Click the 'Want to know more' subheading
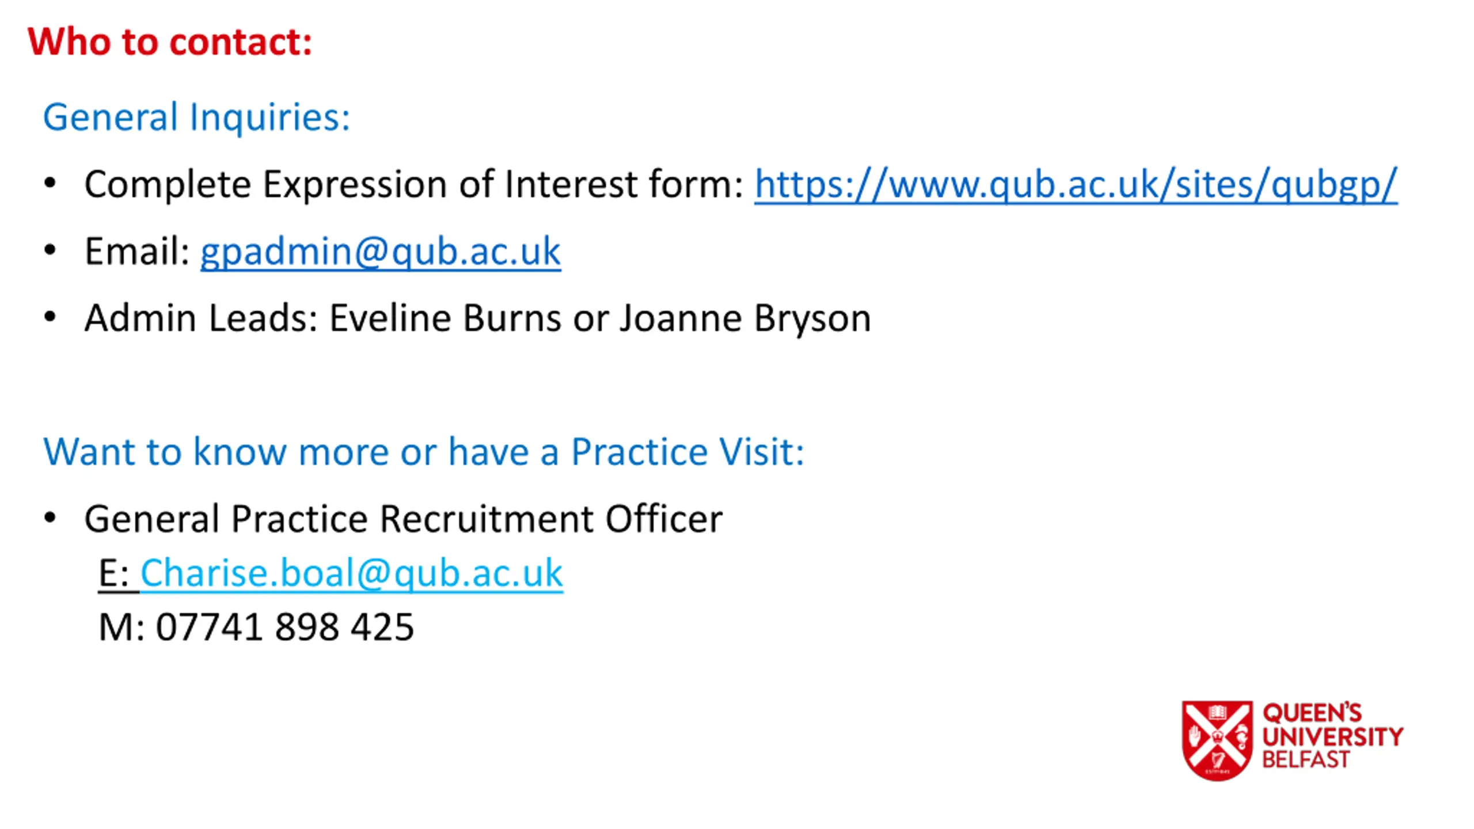 [423, 451]
